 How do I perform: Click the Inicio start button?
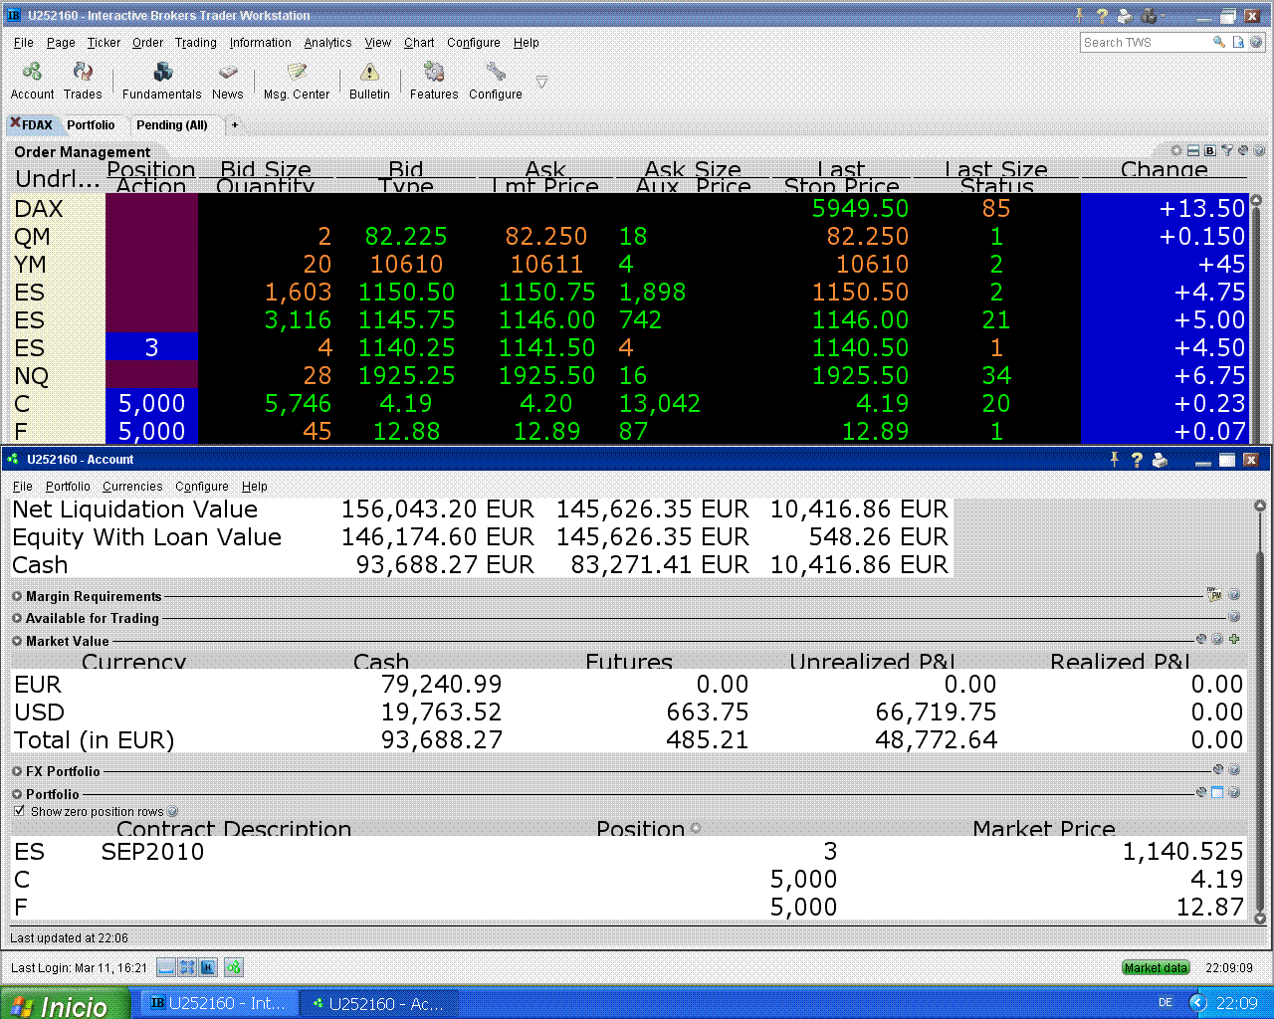(x=65, y=1004)
